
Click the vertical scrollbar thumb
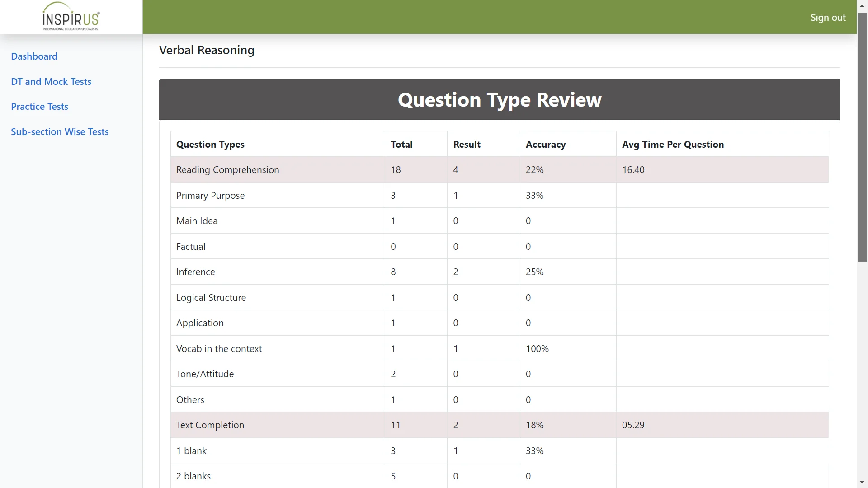click(862, 137)
